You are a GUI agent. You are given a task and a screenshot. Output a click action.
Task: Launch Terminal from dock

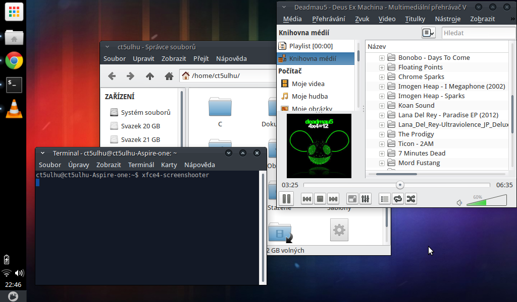coord(14,85)
